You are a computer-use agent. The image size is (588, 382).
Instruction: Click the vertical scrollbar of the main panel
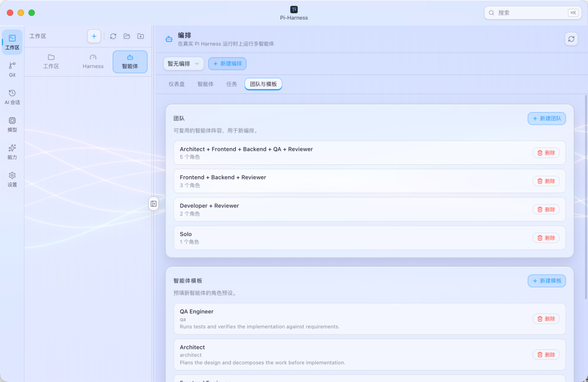(586, 197)
